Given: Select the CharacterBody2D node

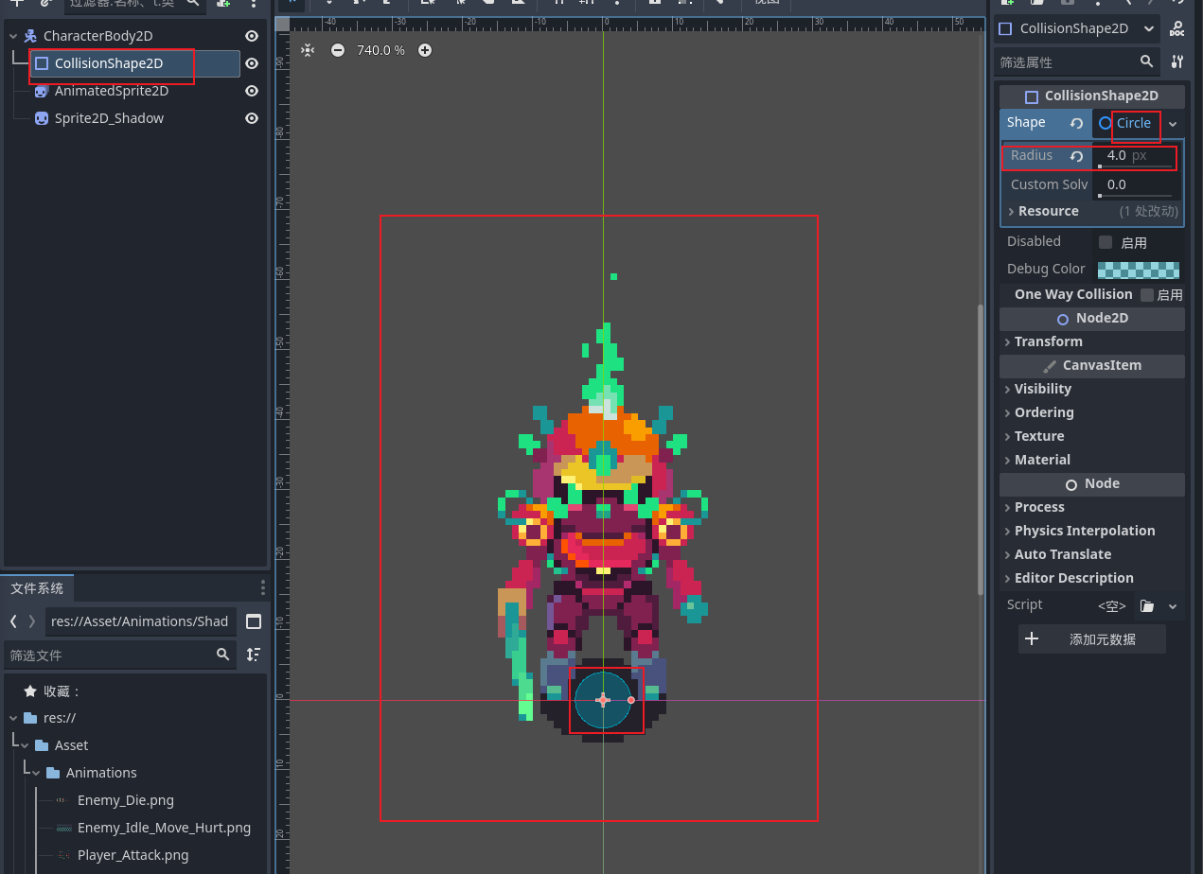Looking at the screenshot, I should (97, 36).
